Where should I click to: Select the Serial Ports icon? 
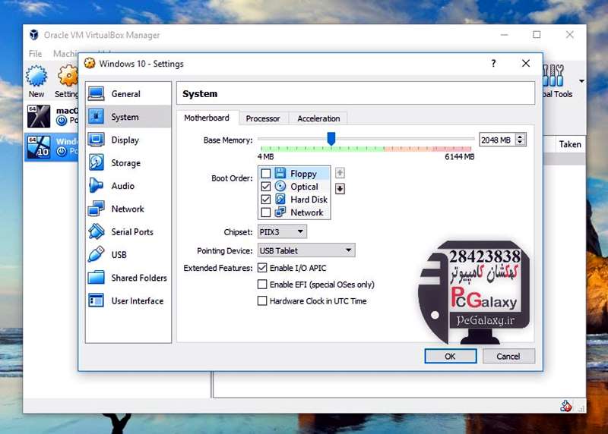click(97, 232)
